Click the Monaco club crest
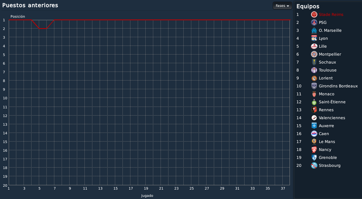This screenshot has height=199, width=362. point(314,94)
